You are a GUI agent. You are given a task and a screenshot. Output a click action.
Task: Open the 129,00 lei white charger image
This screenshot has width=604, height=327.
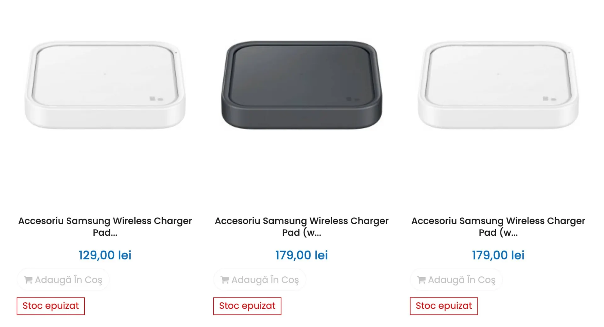tap(105, 85)
